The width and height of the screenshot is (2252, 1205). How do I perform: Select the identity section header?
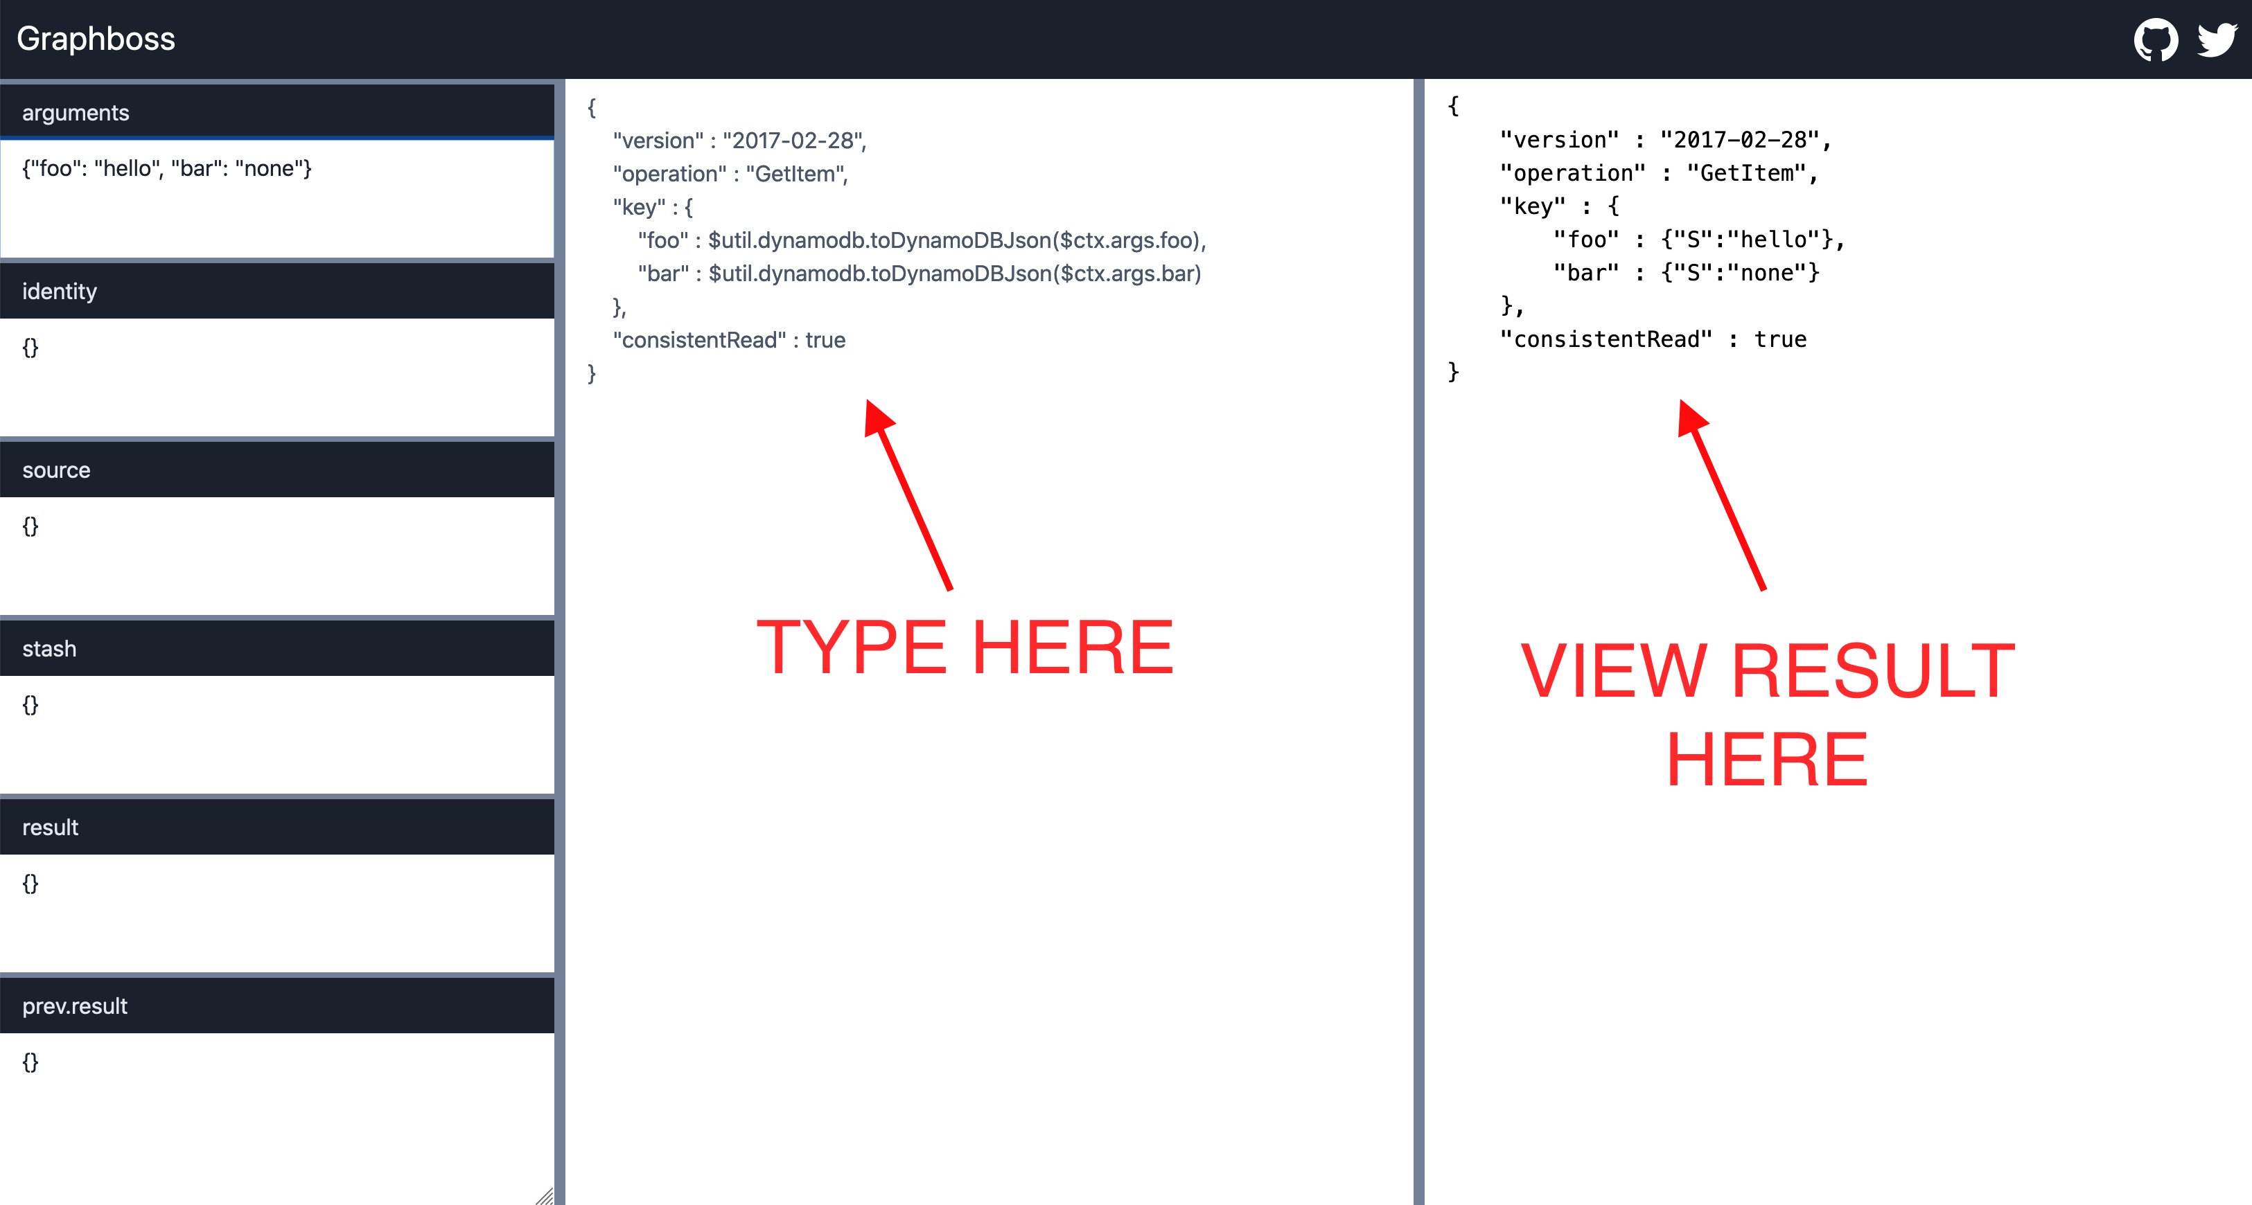tap(276, 291)
